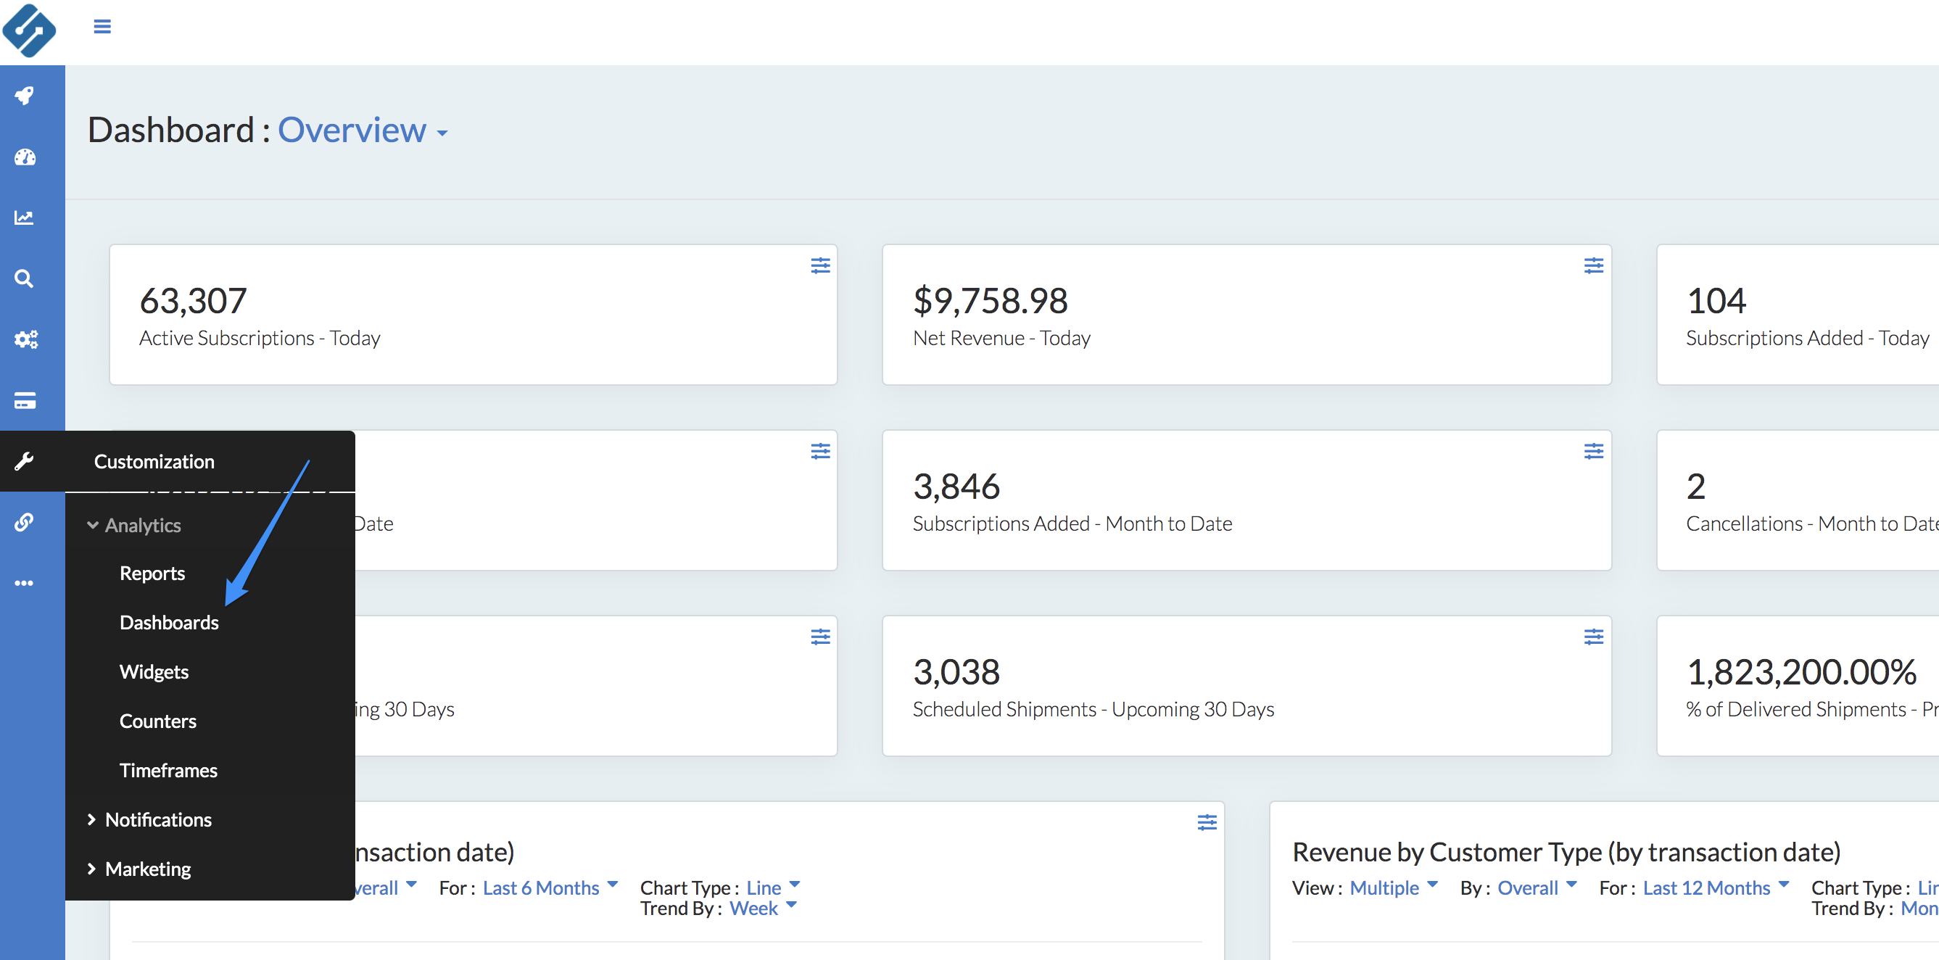Click the Reports menu link

(152, 573)
